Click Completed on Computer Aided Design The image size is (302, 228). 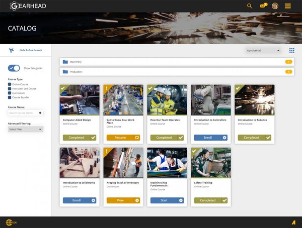pos(80,138)
